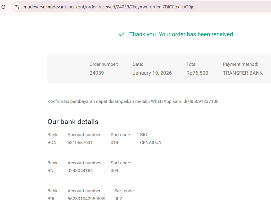Image resolution: width=271 pixels, height=209 pixels.
Task: Click the BCA bank name
Action: (x=52, y=143)
